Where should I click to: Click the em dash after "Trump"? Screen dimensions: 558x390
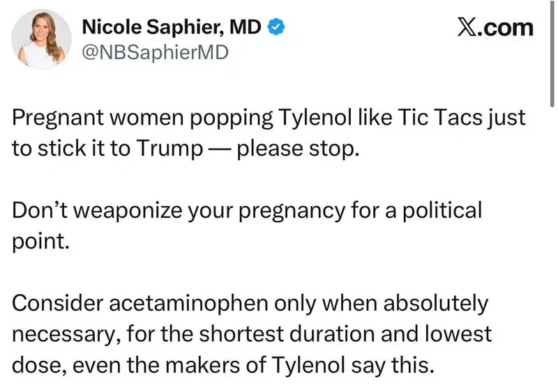(220, 150)
